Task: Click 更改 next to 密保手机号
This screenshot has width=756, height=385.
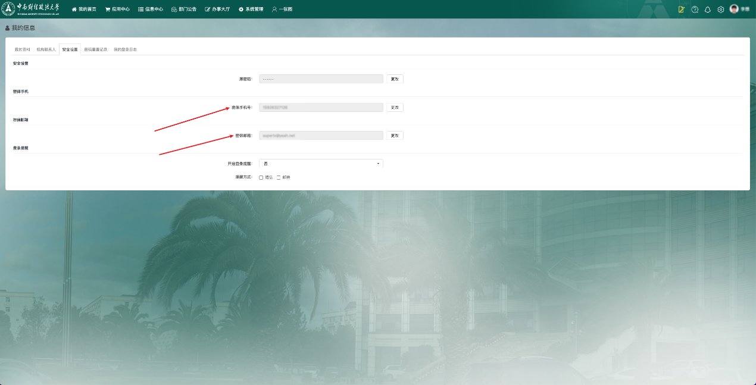Action: [x=395, y=108]
